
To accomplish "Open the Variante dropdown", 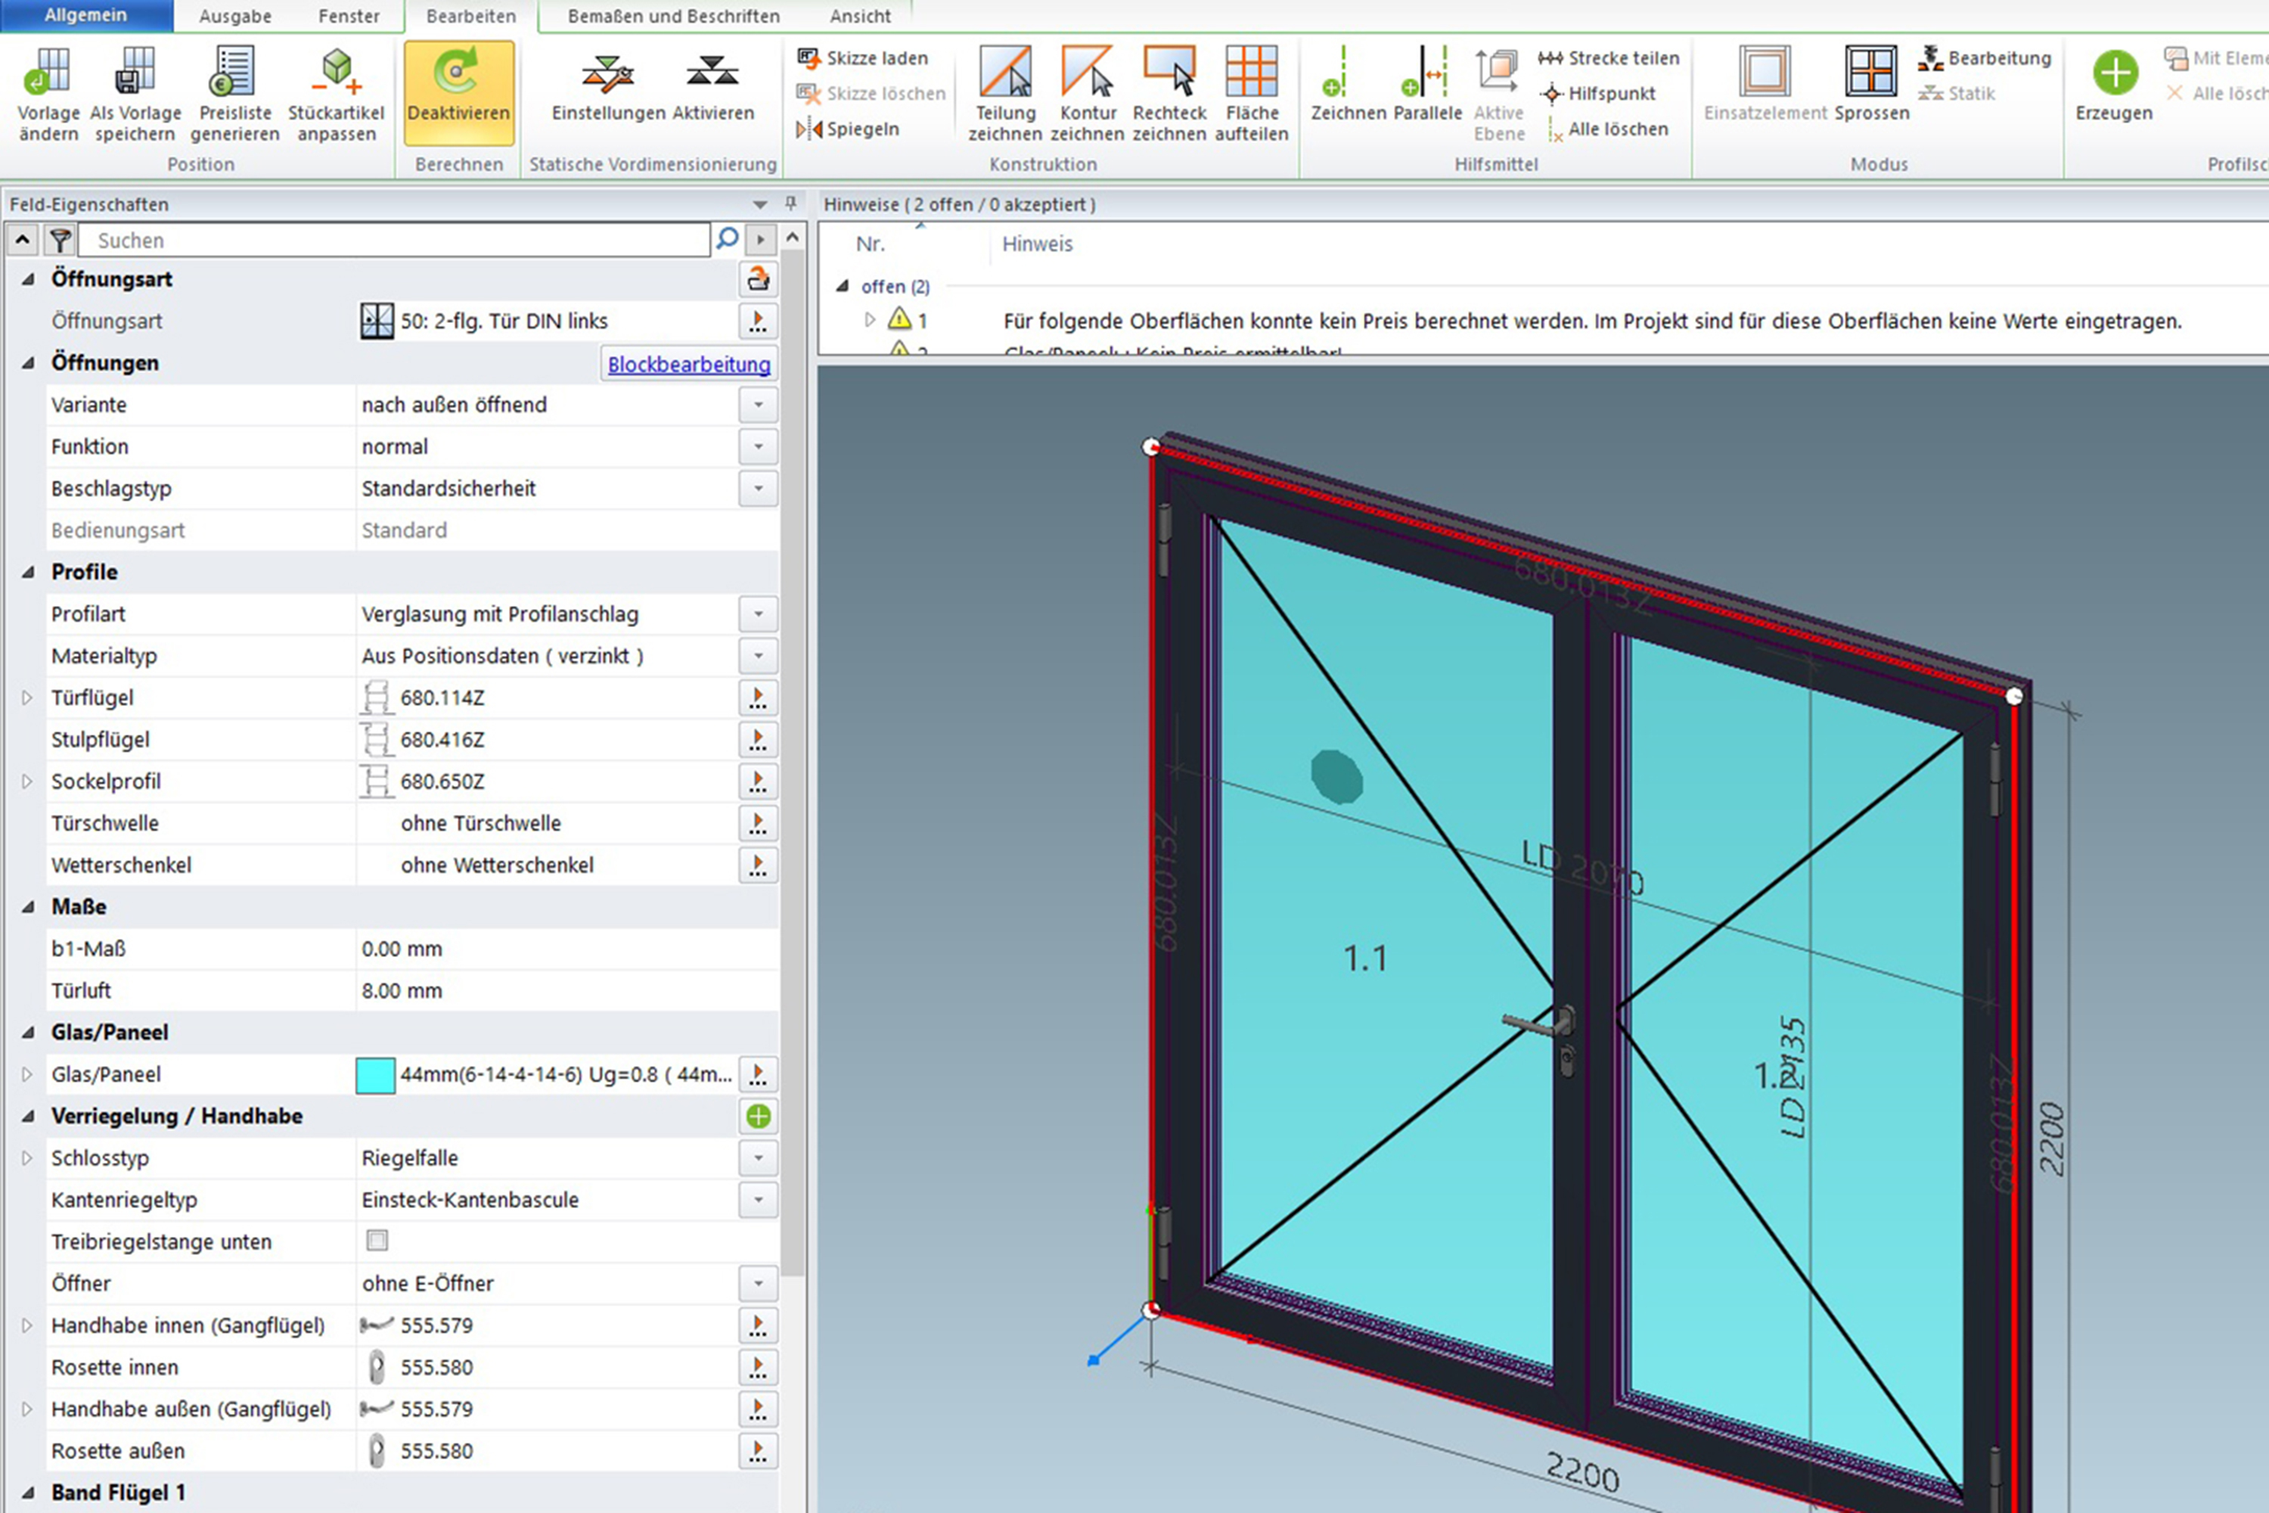I will tap(759, 405).
